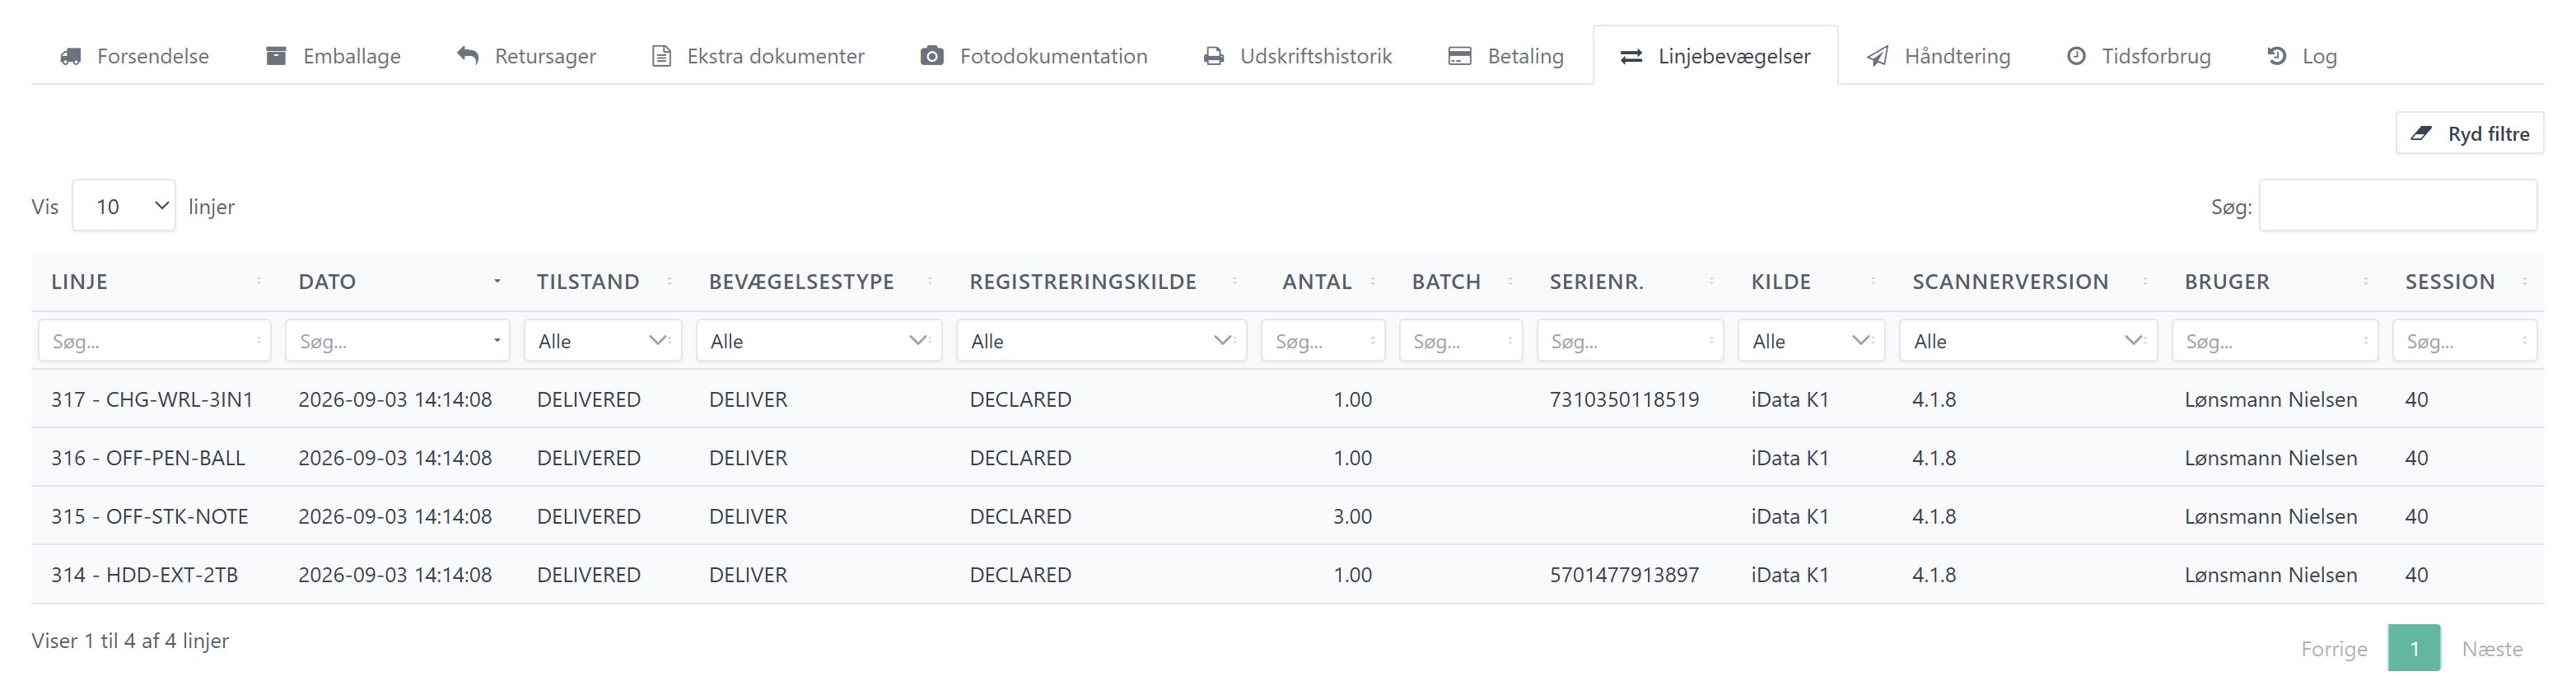The height and width of the screenshot is (695, 2576).
Task: Open the REGISTRERINGSKILDE filter dropdown
Action: [x=1101, y=341]
